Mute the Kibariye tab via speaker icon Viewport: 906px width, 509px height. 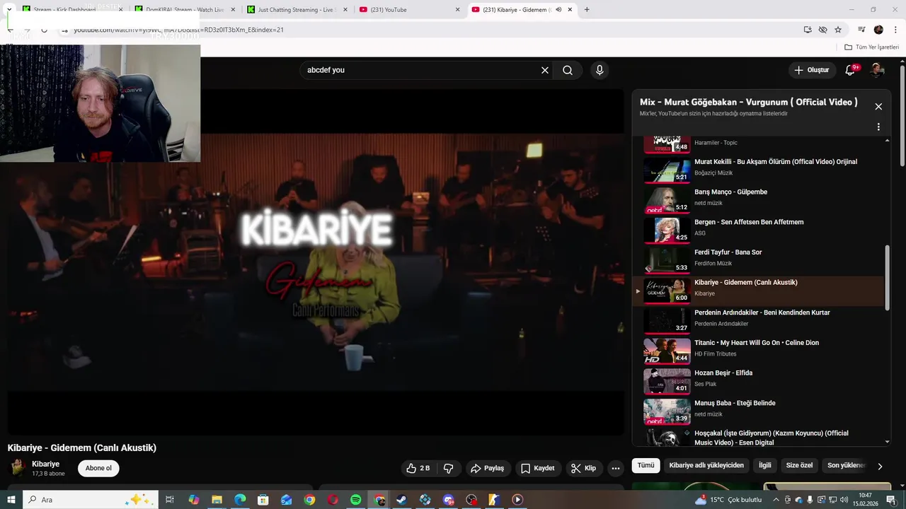click(x=558, y=10)
